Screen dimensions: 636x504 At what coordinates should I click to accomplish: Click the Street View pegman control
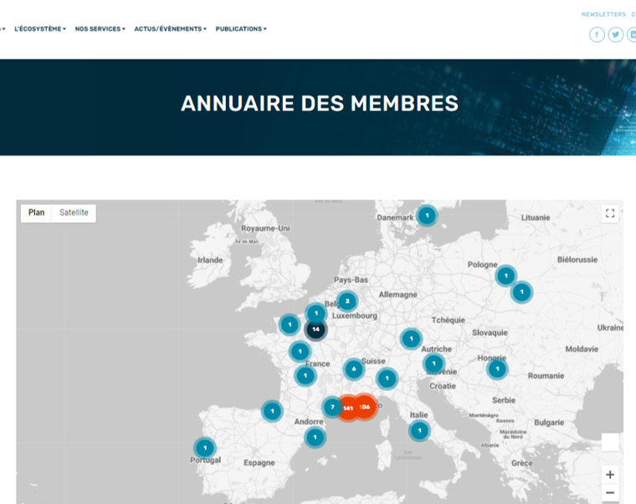coord(610,442)
